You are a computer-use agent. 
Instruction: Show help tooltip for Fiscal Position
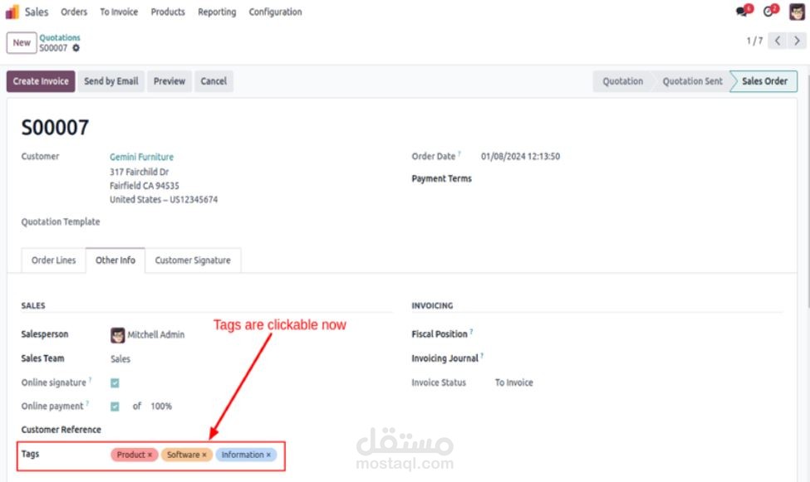(471, 331)
